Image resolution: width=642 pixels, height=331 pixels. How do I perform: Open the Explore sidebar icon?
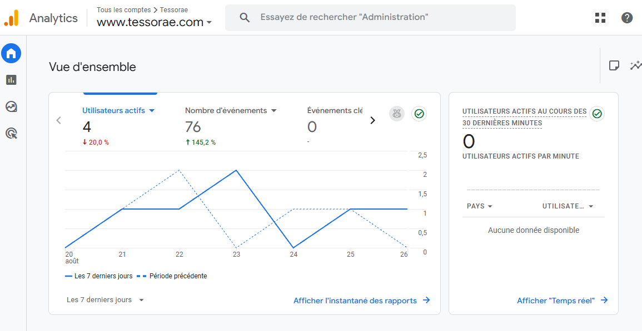12,106
